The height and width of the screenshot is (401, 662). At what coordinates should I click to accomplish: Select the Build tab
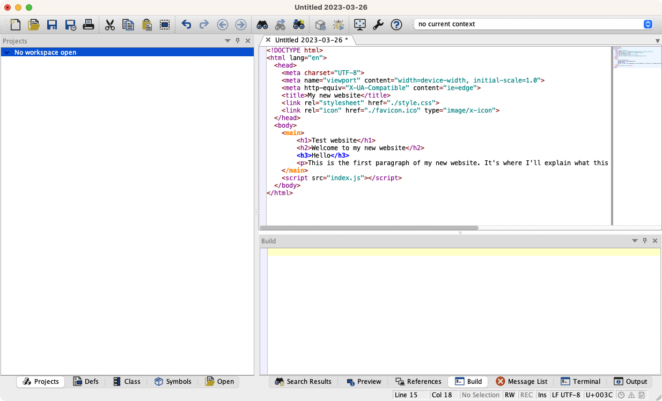[468, 382]
